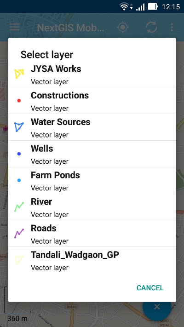Pick the Roads layer entry

92,234
